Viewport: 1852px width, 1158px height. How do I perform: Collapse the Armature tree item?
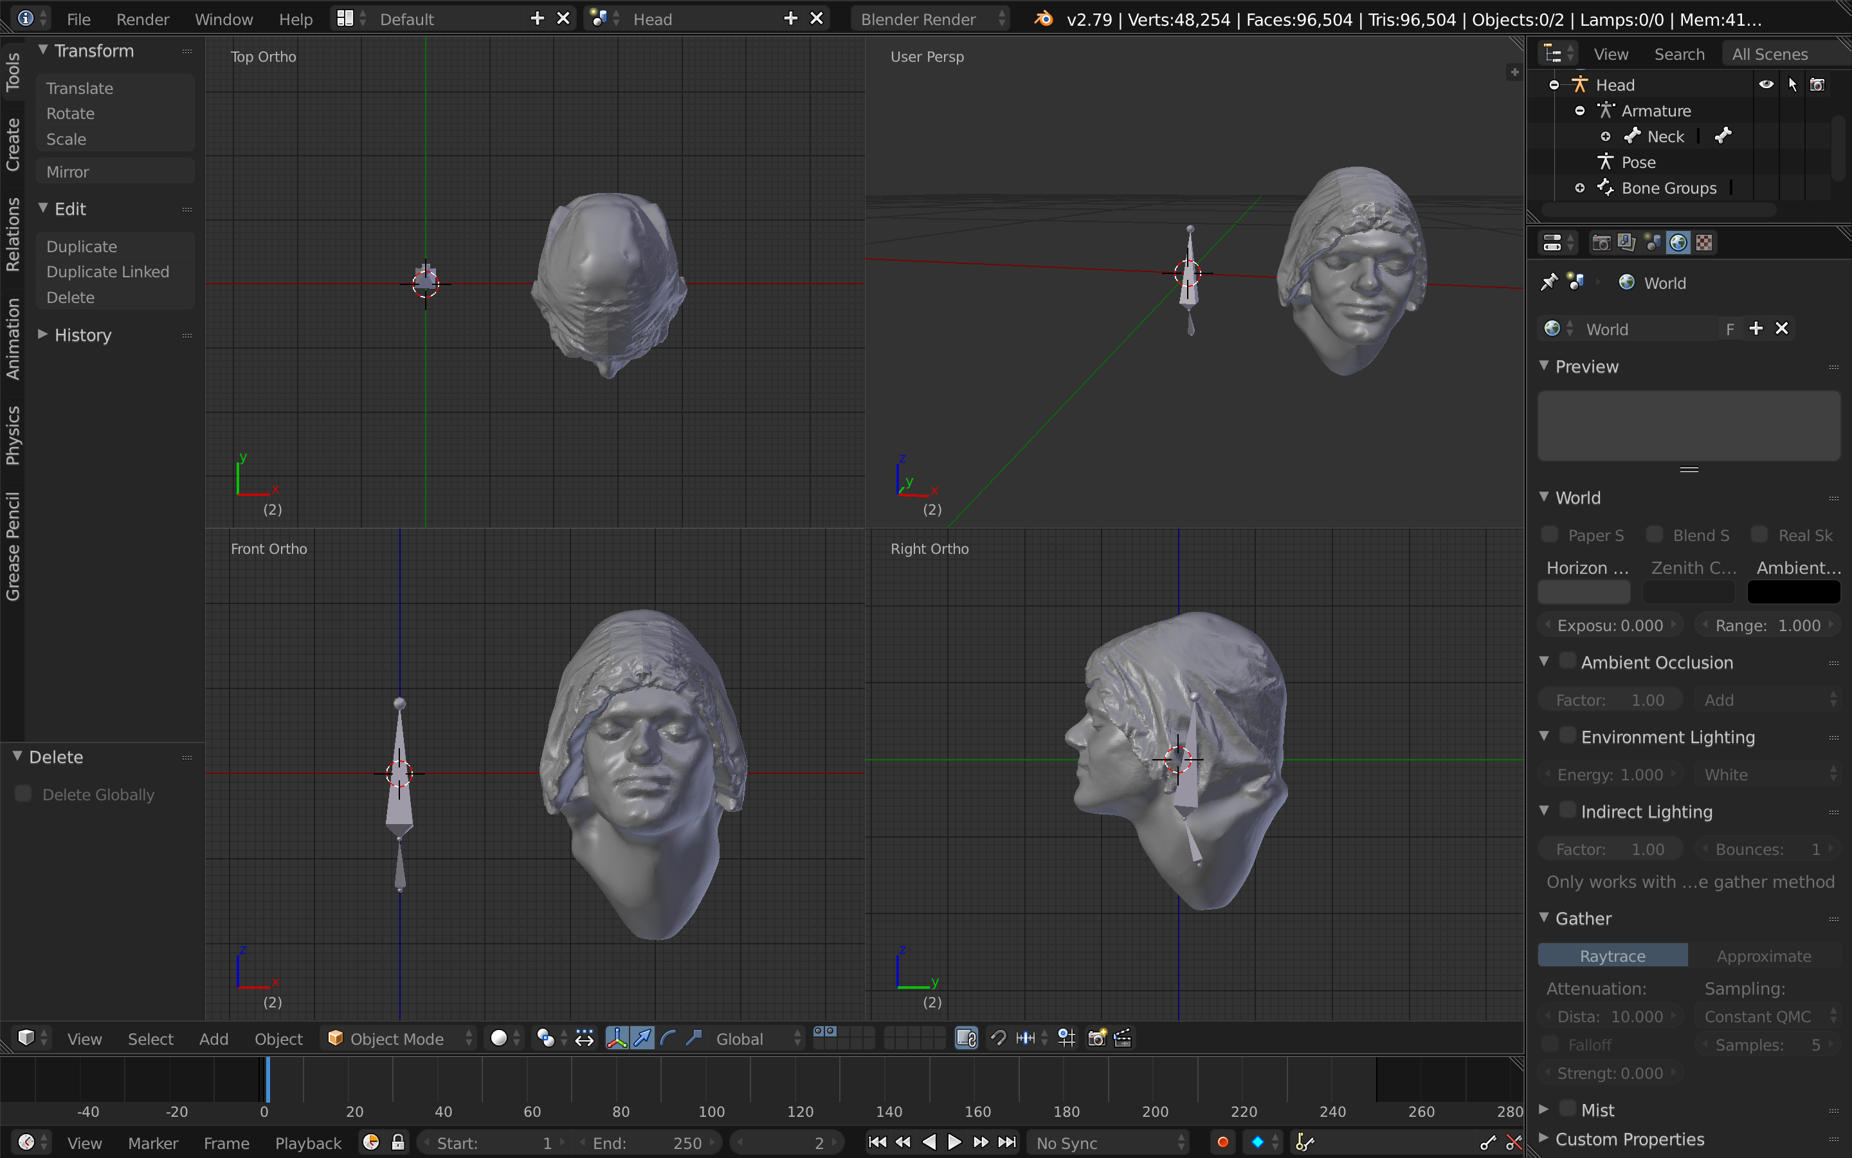(x=1579, y=110)
